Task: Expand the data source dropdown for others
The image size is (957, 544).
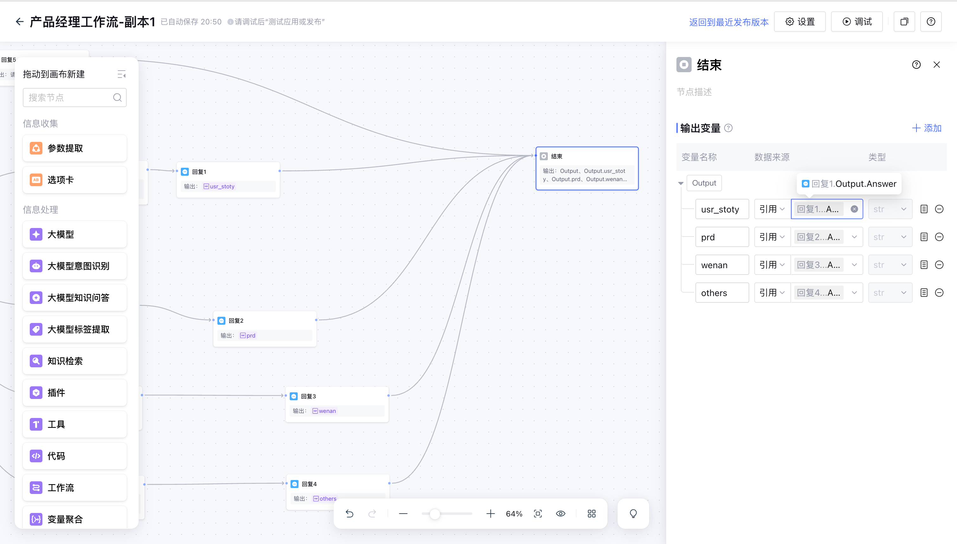Action: (854, 293)
